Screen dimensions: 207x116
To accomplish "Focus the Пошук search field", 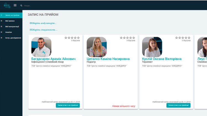I will 28,6.
